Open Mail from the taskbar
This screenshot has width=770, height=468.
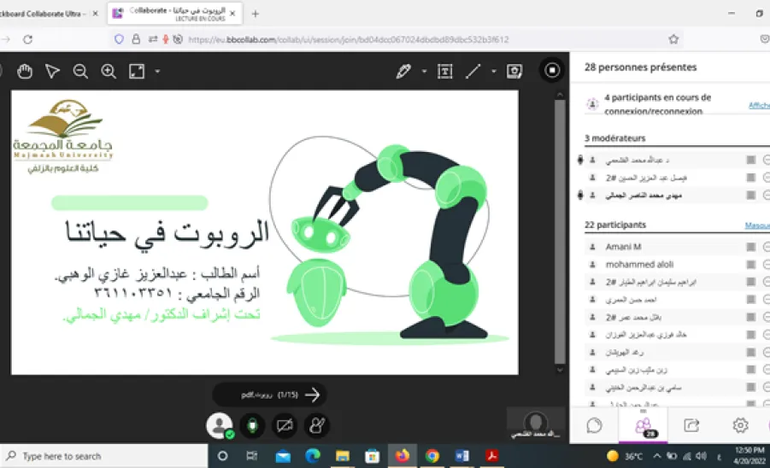(283, 456)
